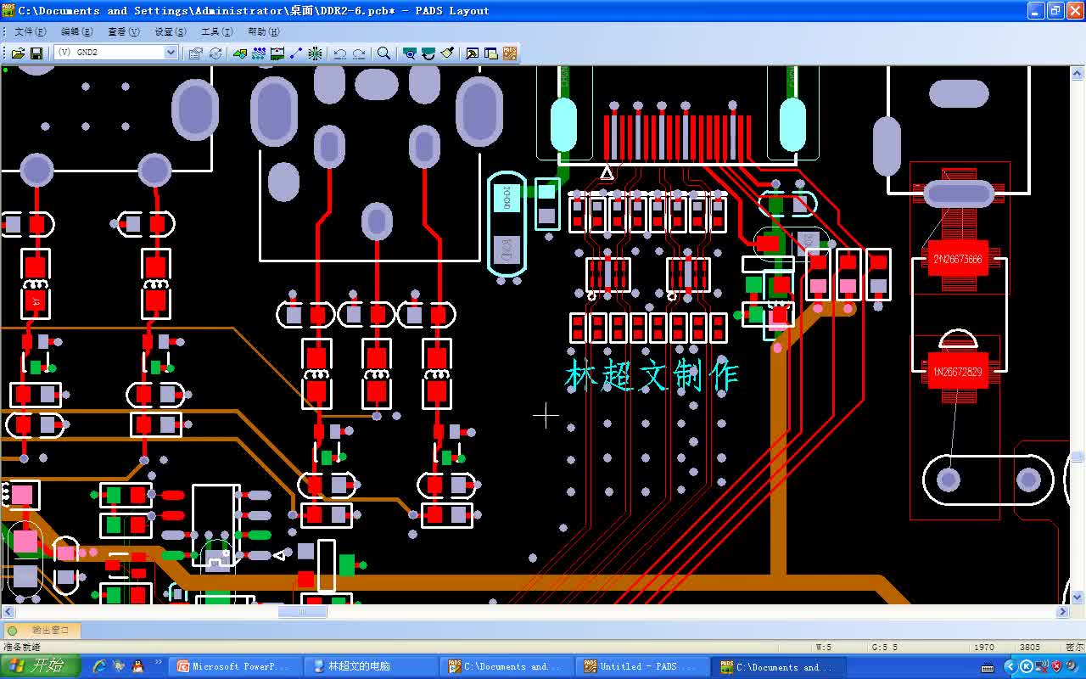This screenshot has width=1086, height=679.
Task: Click the vertical scrollbar up arrow
Action: [1078, 73]
